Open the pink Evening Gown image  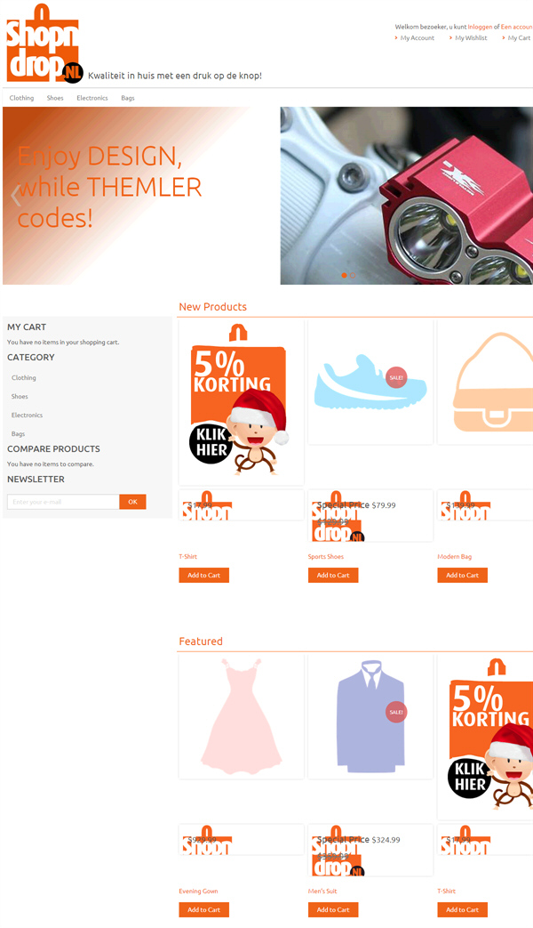click(241, 717)
